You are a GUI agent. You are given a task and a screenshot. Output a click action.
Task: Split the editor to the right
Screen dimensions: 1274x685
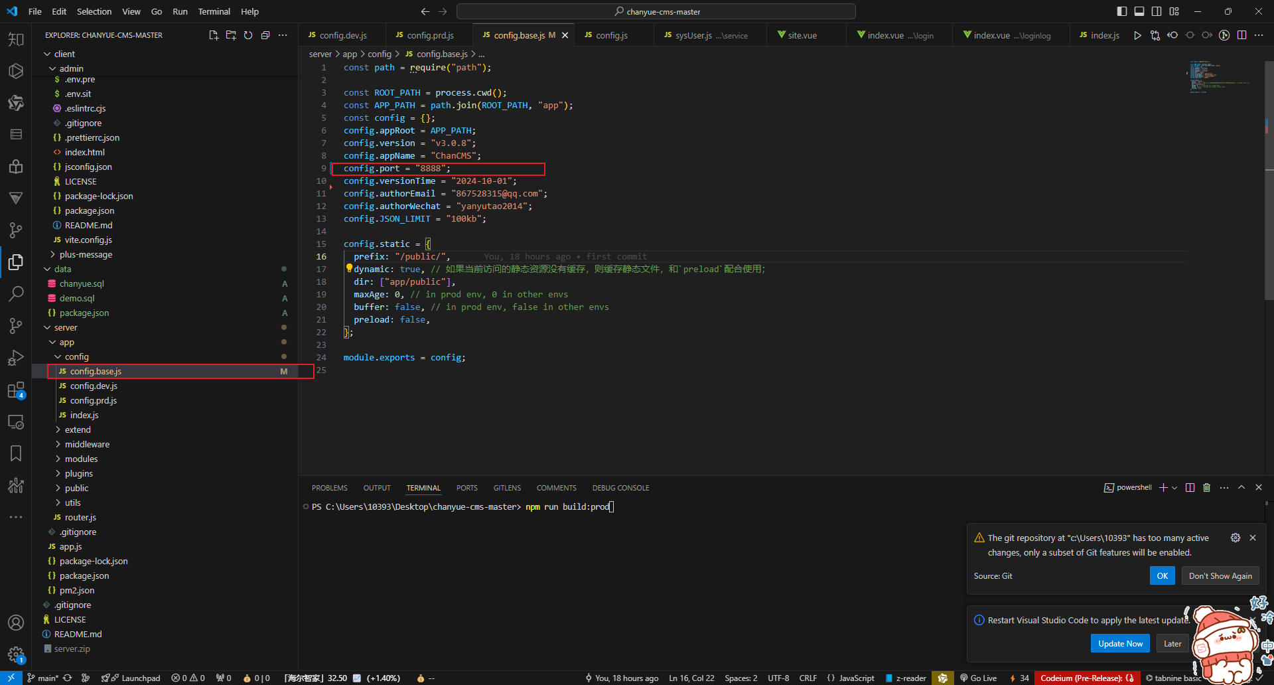tap(1241, 35)
